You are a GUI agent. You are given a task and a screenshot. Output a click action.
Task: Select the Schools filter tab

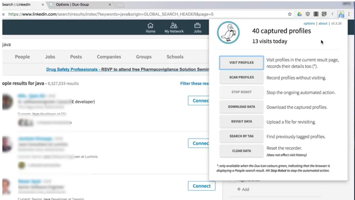[x=175, y=57]
